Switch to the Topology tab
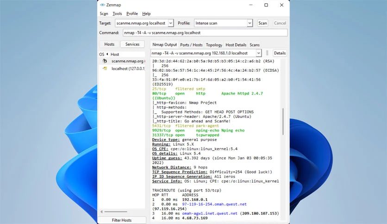This screenshot has height=224, width=387. (214, 45)
